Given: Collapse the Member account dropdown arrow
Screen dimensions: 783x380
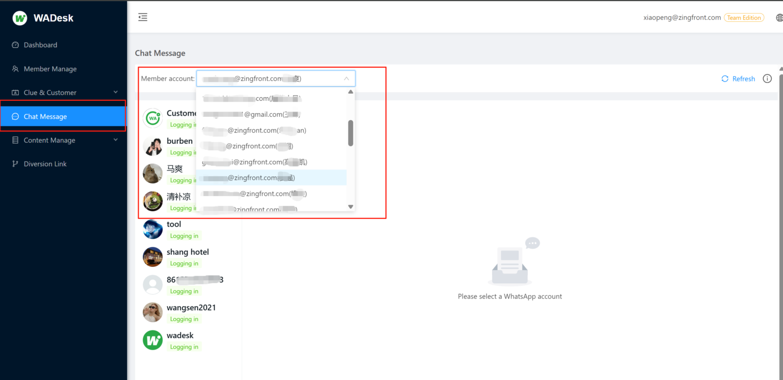Looking at the screenshot, I should point(346,78).
